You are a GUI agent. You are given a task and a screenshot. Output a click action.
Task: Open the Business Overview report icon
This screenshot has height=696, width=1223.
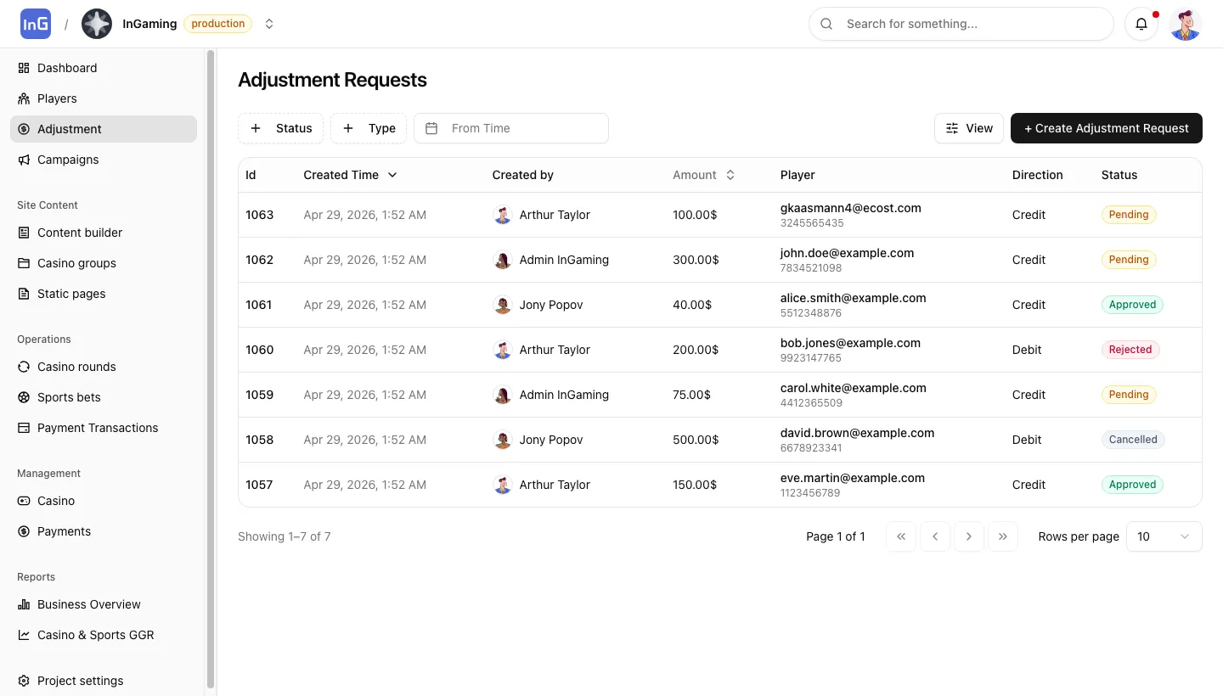click(22, 604)
